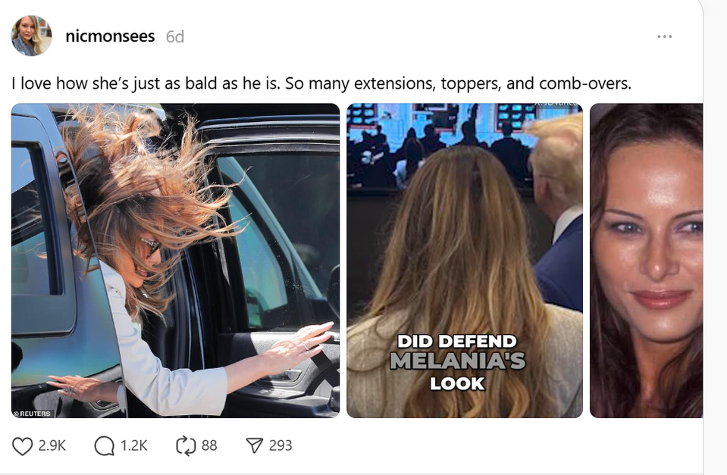Click the repost arrows icon
This screenshot has width=727, height=475.
186,445
